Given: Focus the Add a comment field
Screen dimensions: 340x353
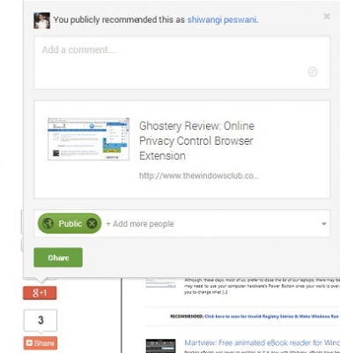Looking at the screenshot, I should point(182,63).
